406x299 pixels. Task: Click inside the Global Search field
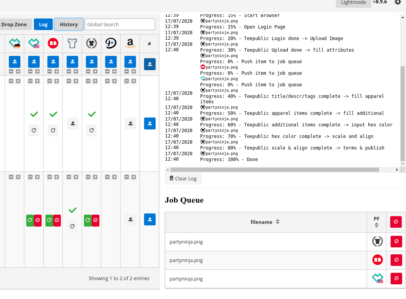(120, 24)
